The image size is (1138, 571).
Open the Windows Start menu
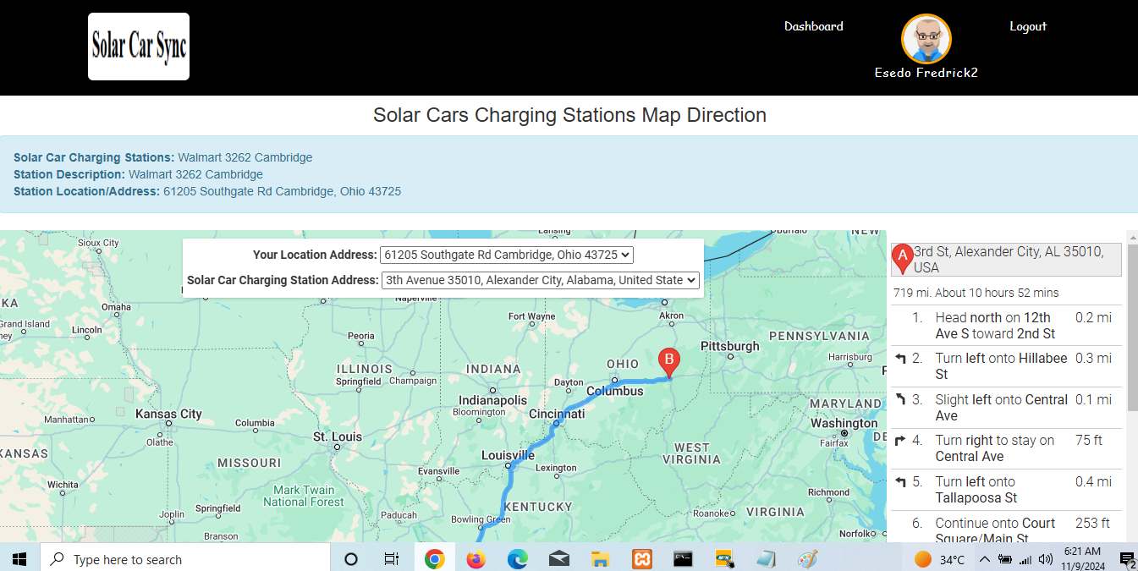coord(19,559)
